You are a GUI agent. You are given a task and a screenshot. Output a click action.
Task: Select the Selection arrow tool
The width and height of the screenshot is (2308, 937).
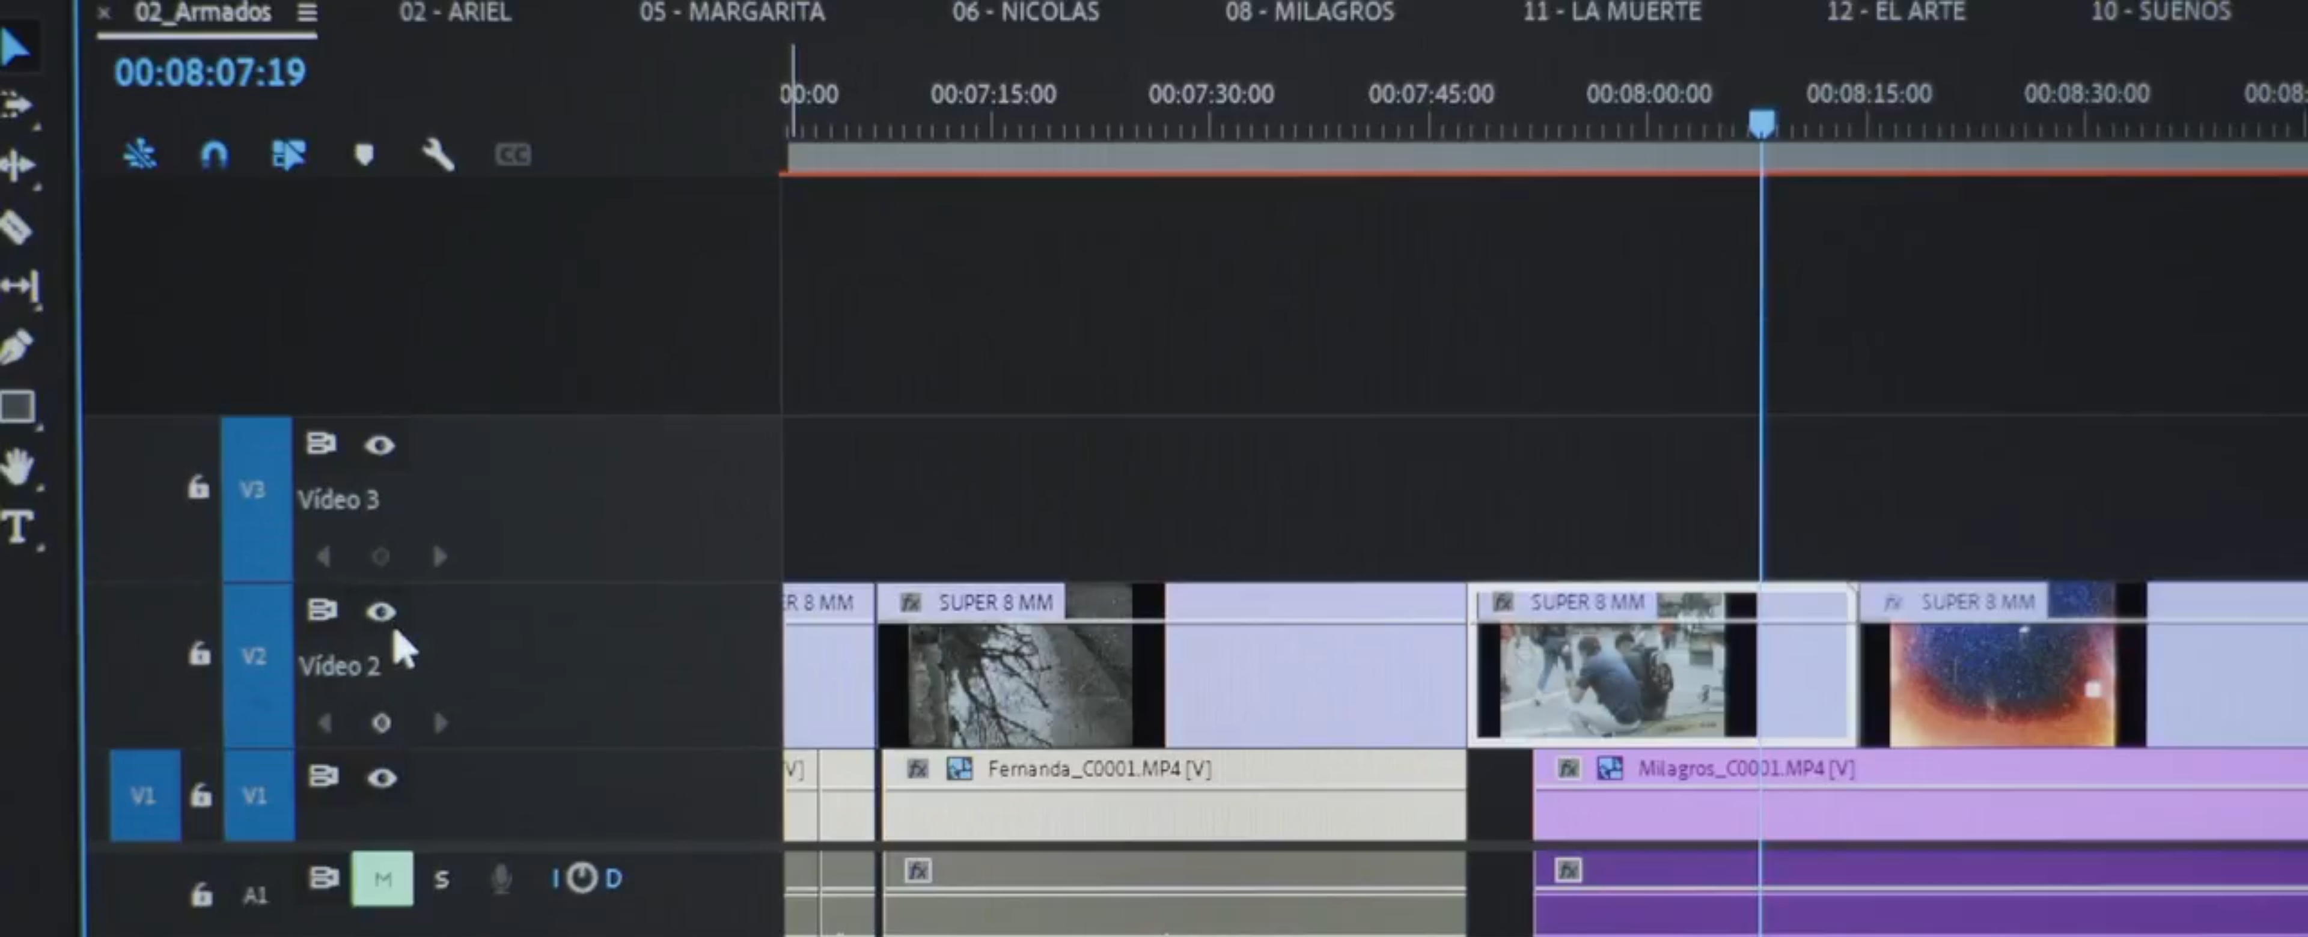15,47
